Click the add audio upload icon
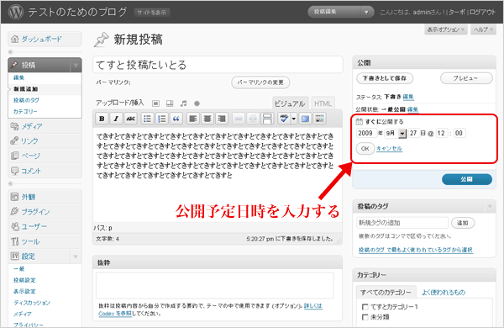Image resolution: width=504 pixels, height=328 pixels. pyautogui.click(x=183, y=103)
